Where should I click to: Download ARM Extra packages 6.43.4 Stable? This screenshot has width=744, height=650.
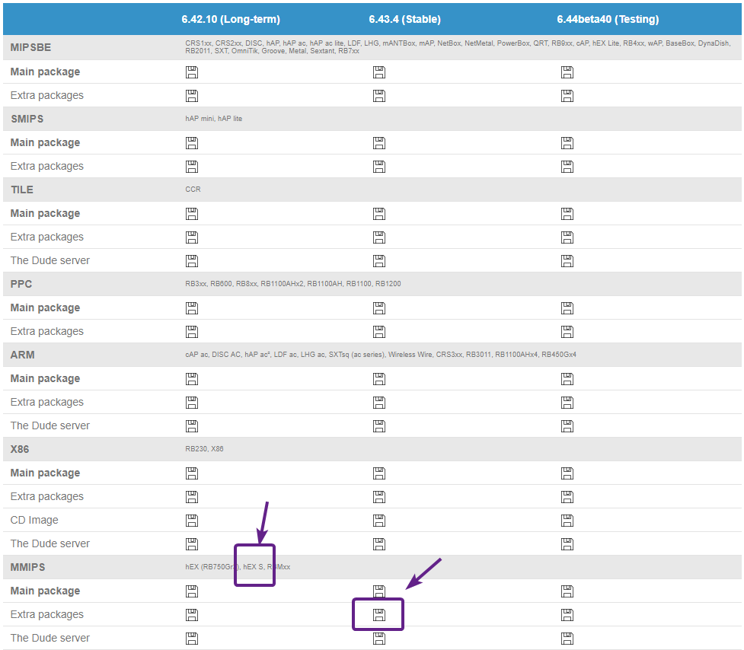(x=379, y=403)
